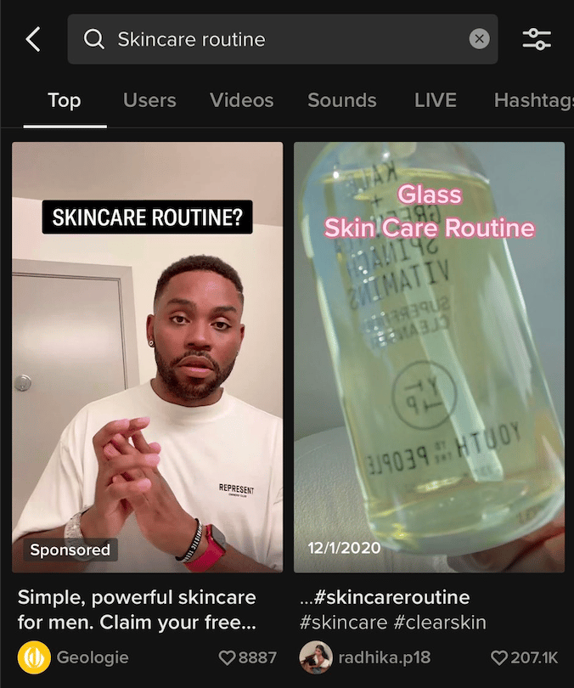Select the Top tab
574x688 pixels.
pyautogui.click(x=65, y=100)
